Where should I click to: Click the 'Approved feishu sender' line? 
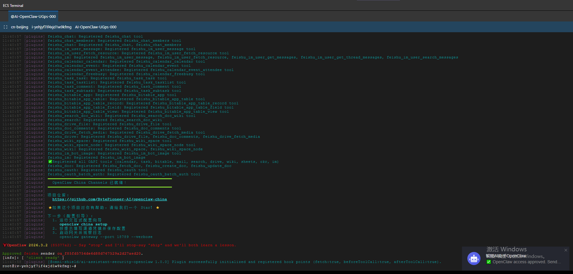73,254
